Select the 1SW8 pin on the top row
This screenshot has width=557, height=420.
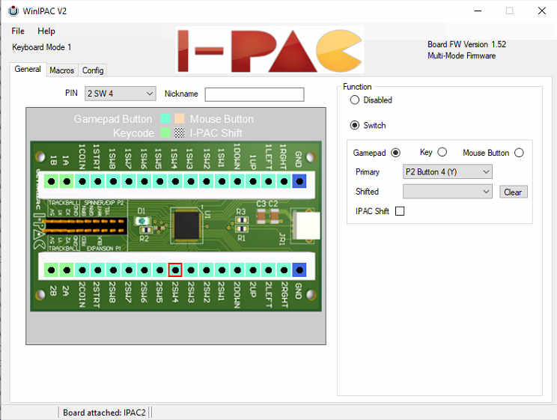(113, 182)
